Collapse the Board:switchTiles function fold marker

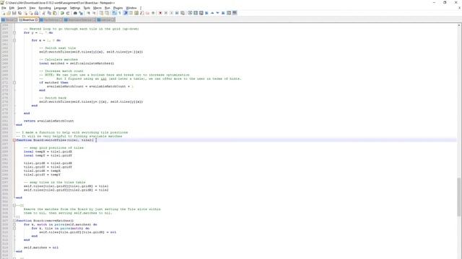point(14,140)
